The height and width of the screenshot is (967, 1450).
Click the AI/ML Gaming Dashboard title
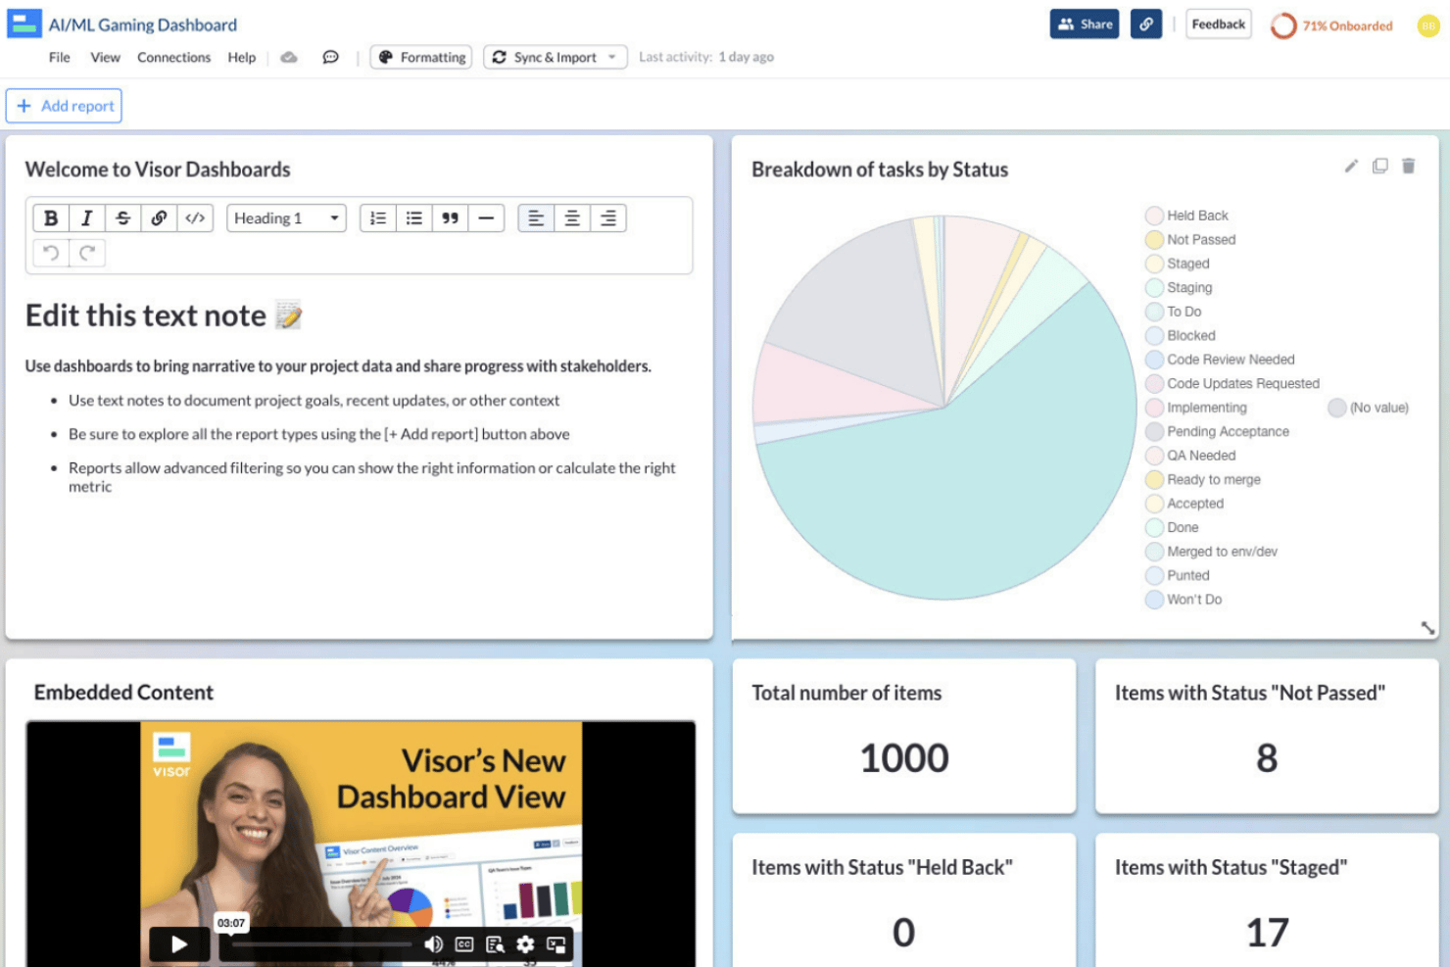tap(143, 24)
